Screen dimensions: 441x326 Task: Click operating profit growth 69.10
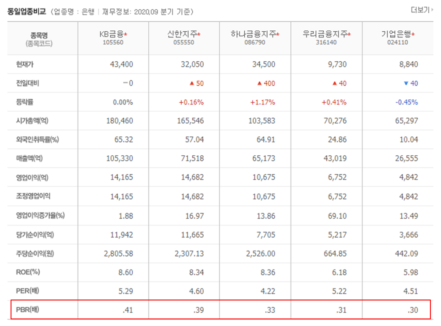pos(337,216)
